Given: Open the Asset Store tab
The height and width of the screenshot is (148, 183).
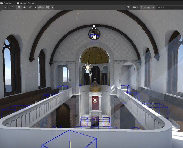Looking at the screenshot, I should point(26,3).
